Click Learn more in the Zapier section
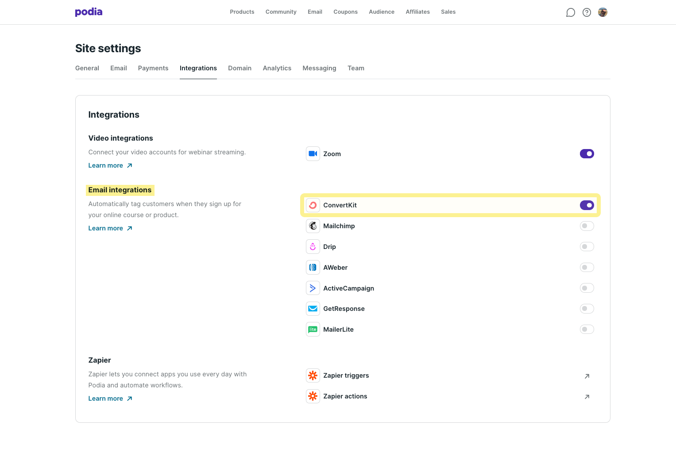This screenshot has width=676, height=467. (105, 398)
